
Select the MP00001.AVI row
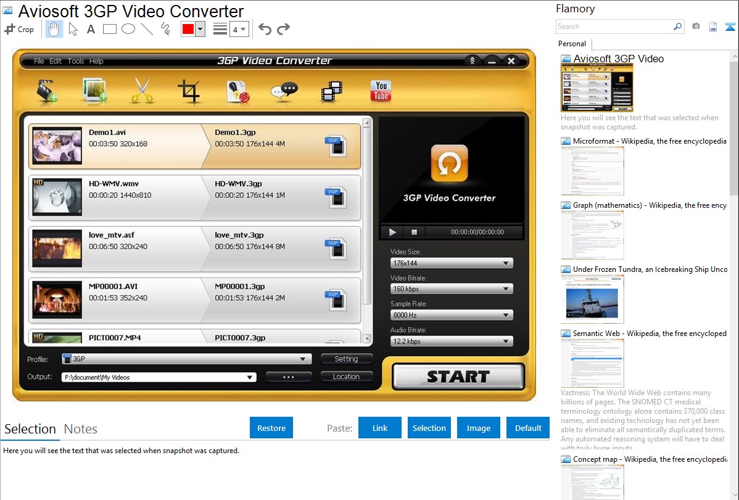[195, 300]
